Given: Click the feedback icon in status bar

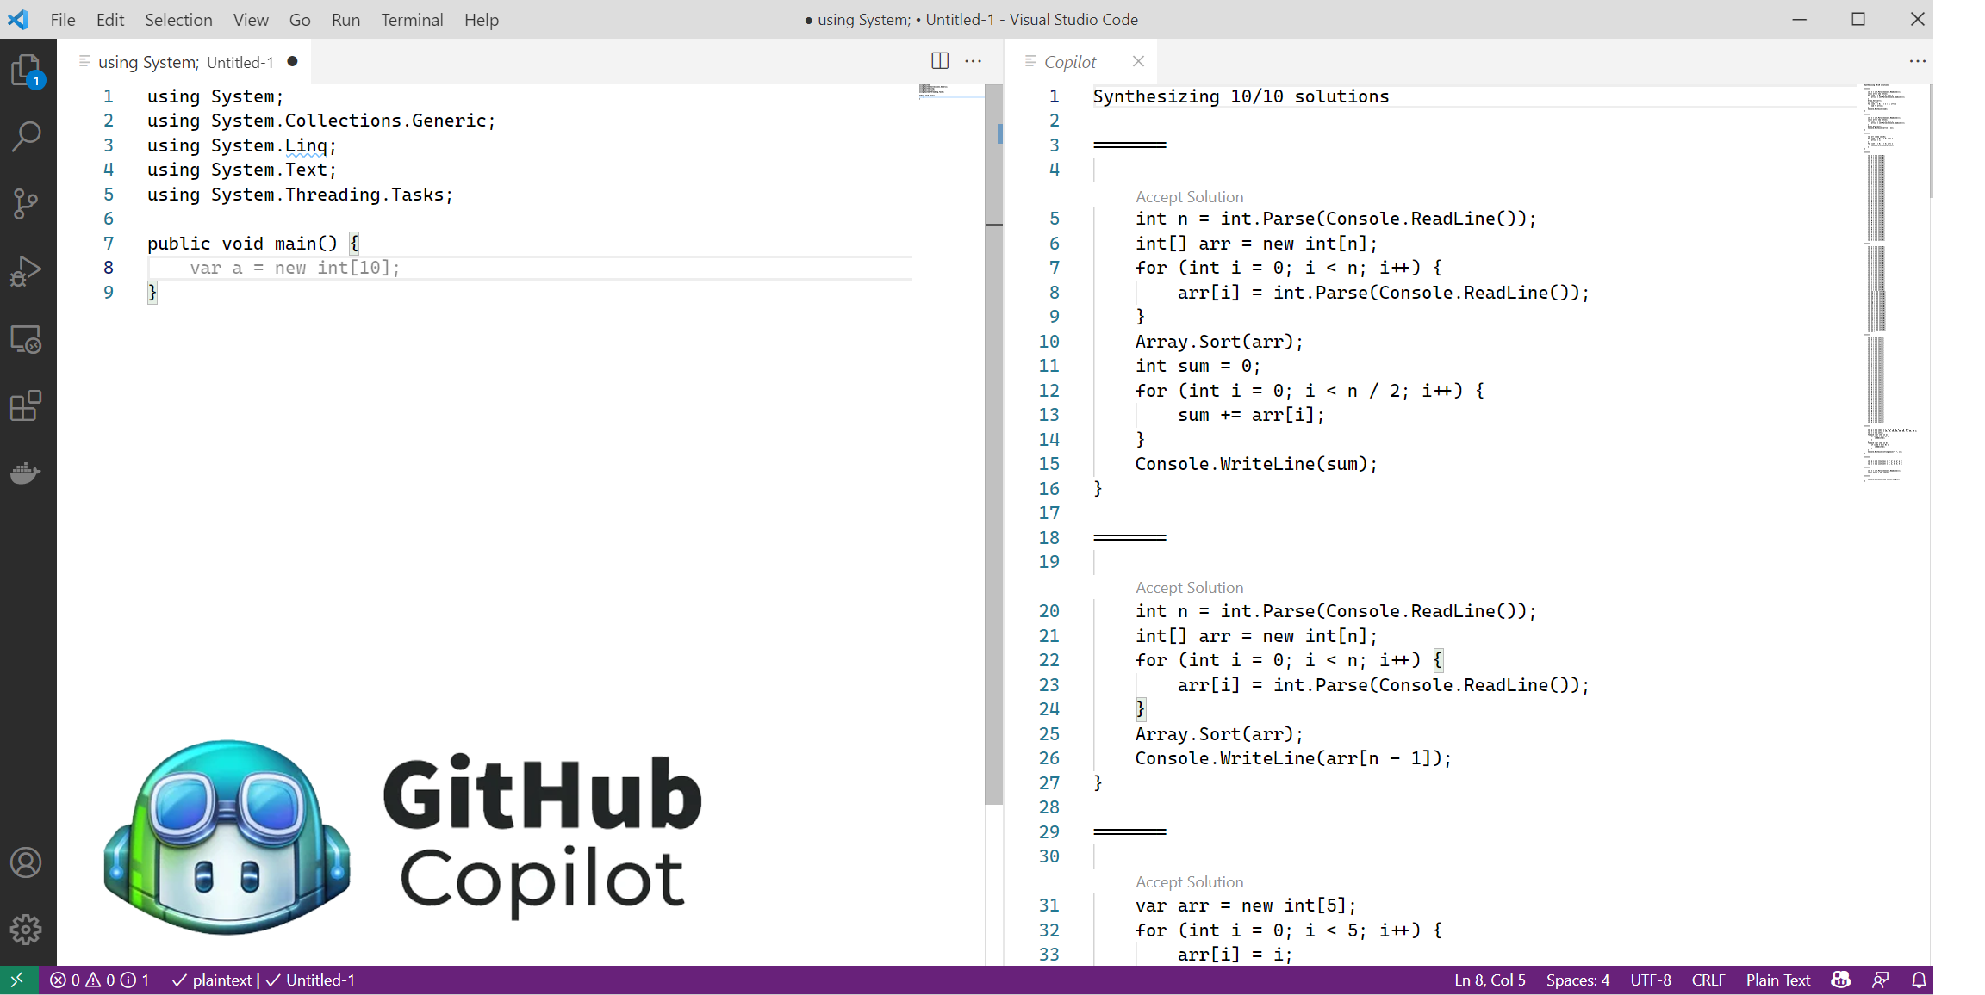Looking at the screenshot, I should 1881,980.
